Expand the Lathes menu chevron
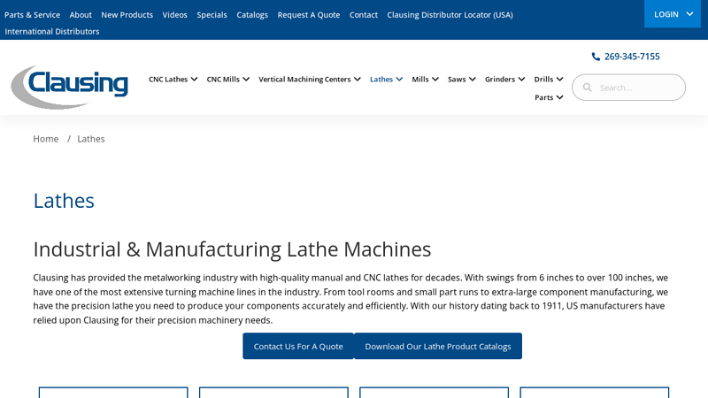Viewport: 708px width, 398px height. pyautogui.click(x=399, y=79)
